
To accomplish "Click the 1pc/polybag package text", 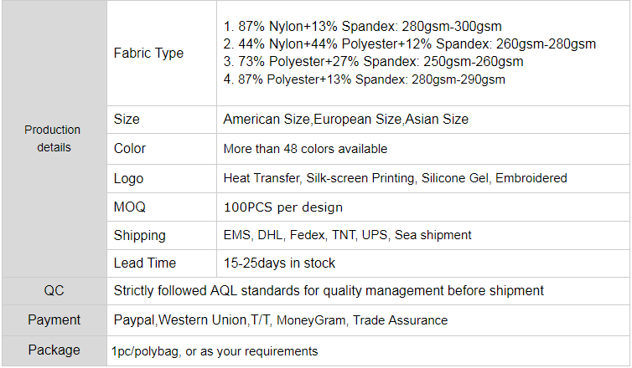I will point(214,351).
